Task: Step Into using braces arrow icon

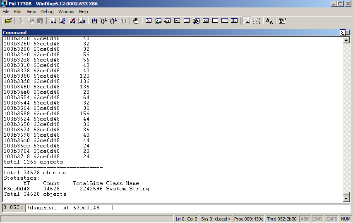Action: (94, 21)
